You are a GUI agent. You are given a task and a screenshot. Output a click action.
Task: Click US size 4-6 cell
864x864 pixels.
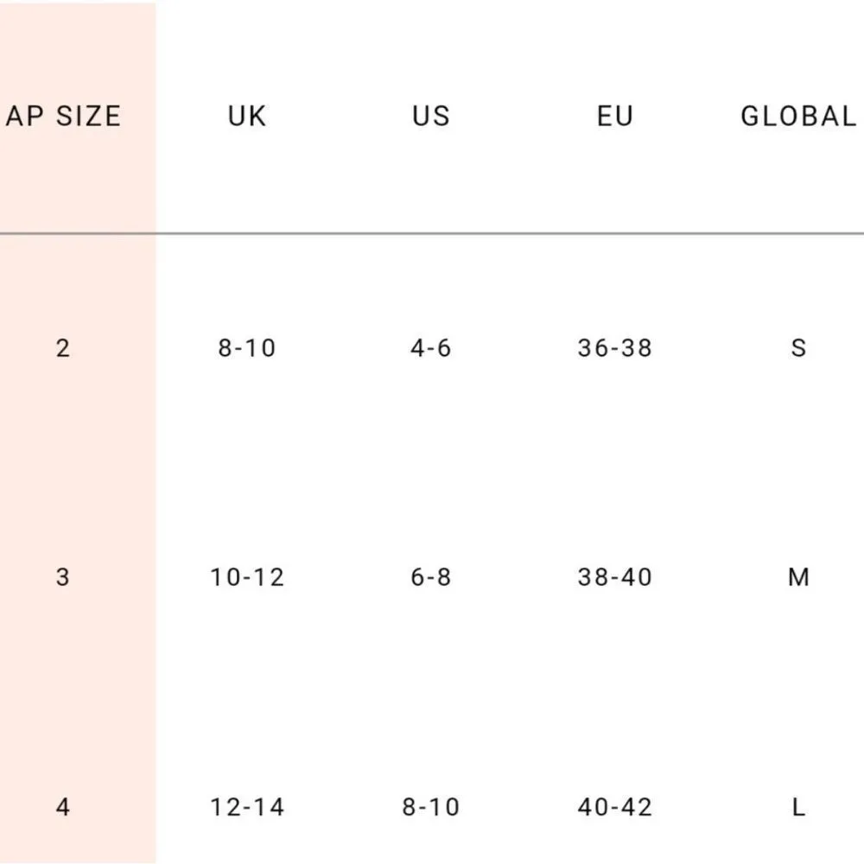pyautogui.click(x=431, y=348)
